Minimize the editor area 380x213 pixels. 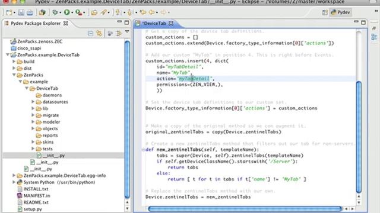356,22
